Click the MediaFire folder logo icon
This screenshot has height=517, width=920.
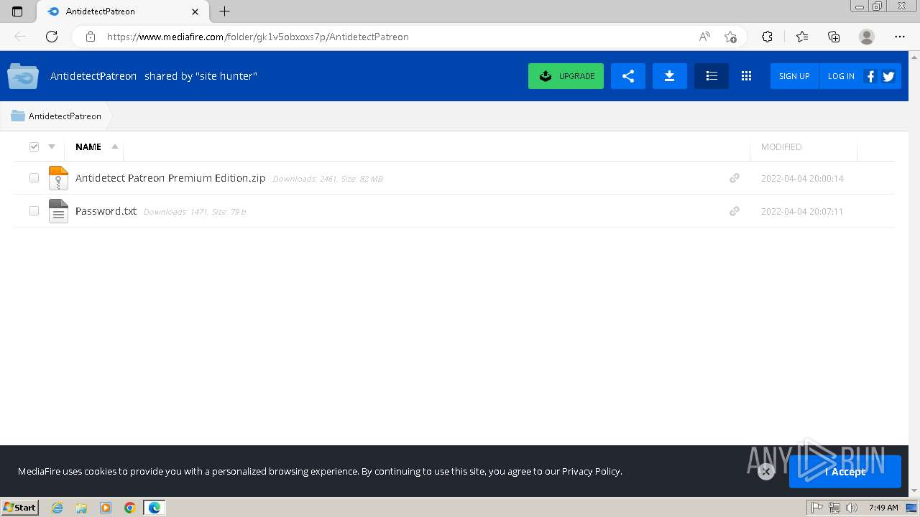coord(23,76)
